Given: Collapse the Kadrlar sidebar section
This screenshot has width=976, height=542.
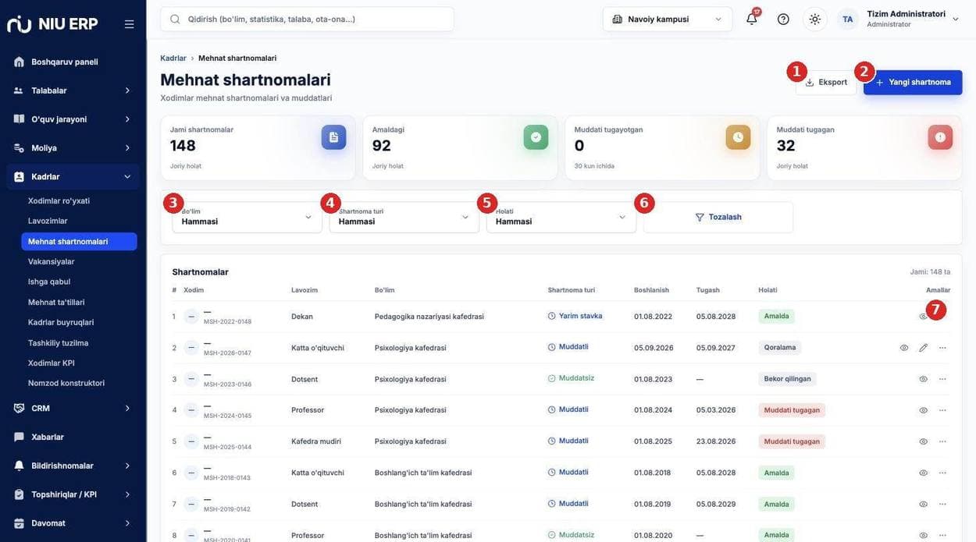Looking at the screenshot, I should tap(73, 177).
